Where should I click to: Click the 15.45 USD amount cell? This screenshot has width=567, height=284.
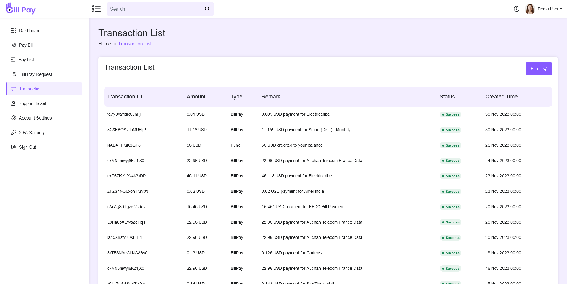click(x=197, y=207)
